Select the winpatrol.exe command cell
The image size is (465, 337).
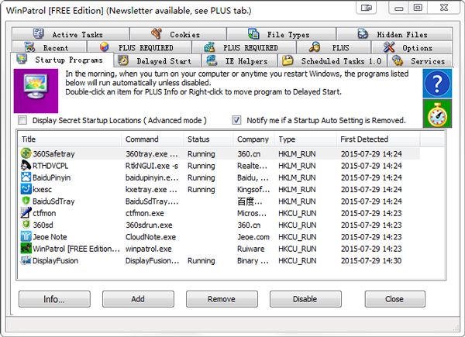pos(149,249)
